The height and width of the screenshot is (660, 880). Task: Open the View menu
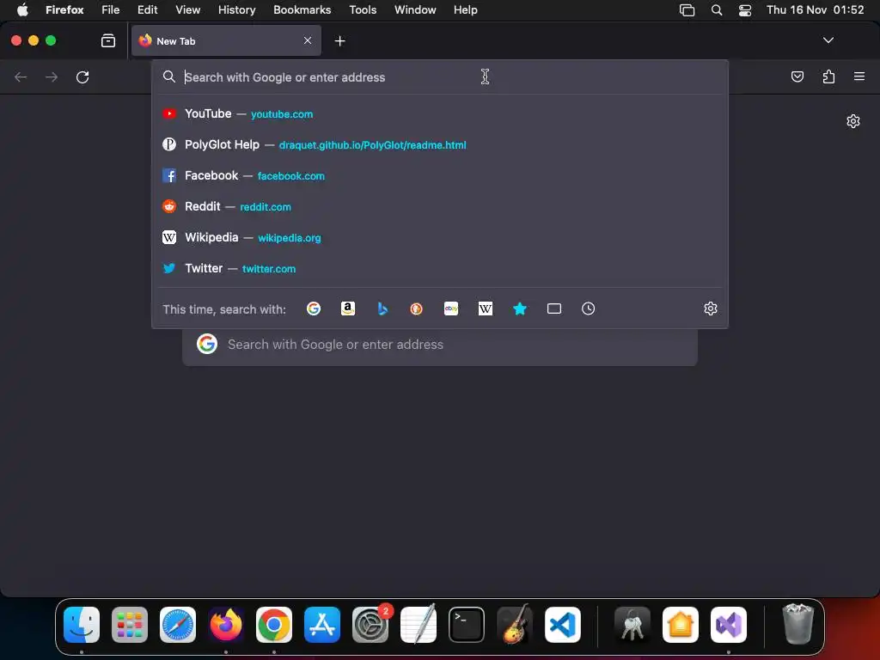coord(187,9)
